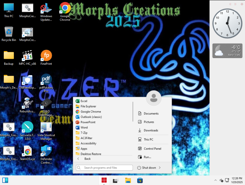Open Morphs_Fire... file beside TeamOS.xyz shortcut
The image size is (245, 185).
[x=9, y=153]
